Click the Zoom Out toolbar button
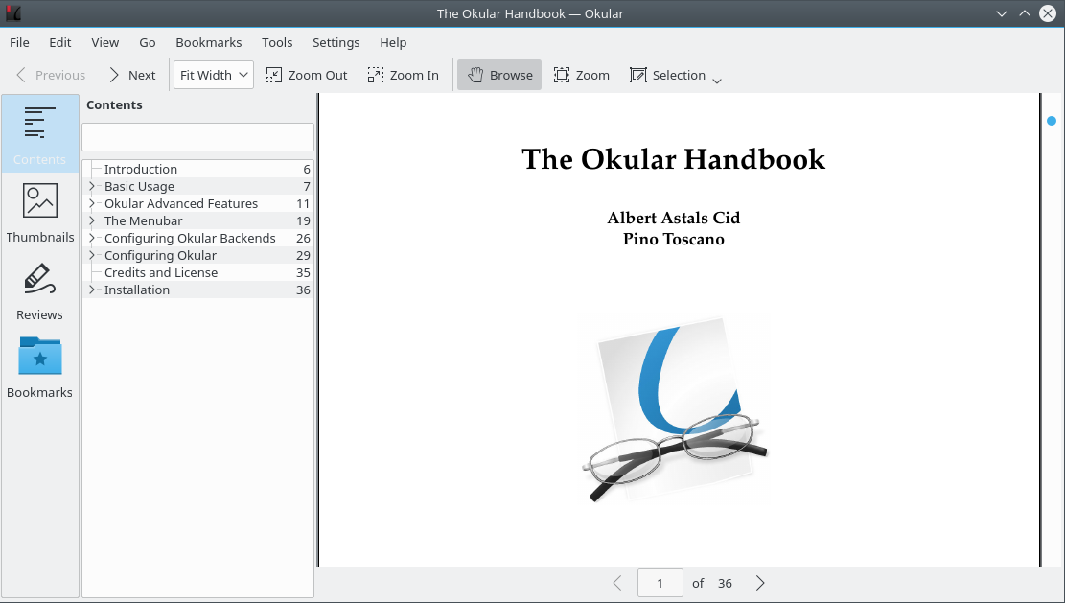Image resolution: width=1065 pixels, height=603 pixels. point(307,75)
